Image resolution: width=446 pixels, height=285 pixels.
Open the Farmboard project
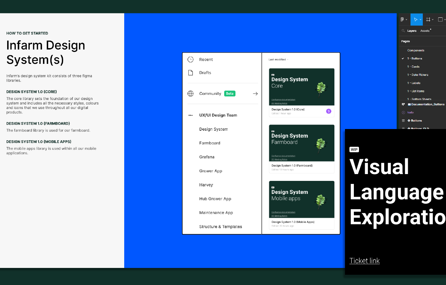(x=210, y=143)
